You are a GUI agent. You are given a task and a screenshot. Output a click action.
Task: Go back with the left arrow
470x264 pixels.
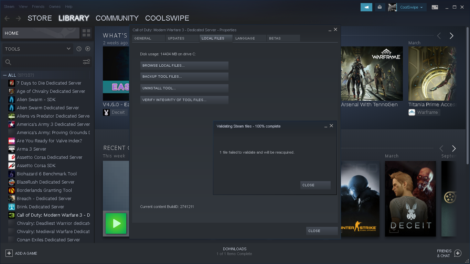coord(7,18)
